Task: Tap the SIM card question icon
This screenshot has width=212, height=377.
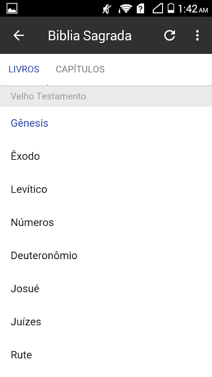Action: 140,9
